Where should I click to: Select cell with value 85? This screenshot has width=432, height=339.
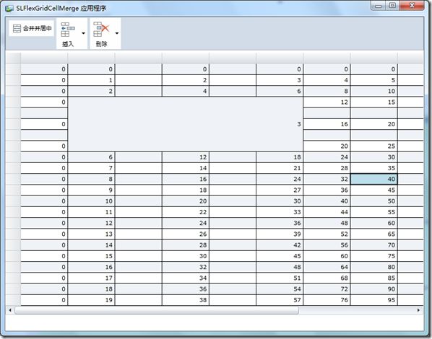(x=374, y=278)
